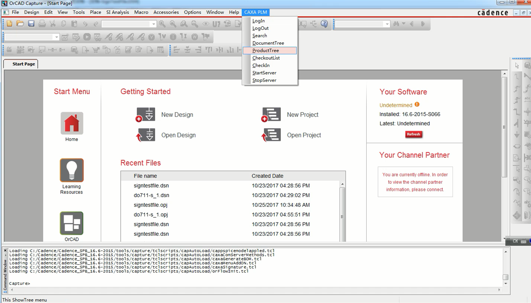Open signtestfile.opj from Recent Files

[x=151, y=205]
